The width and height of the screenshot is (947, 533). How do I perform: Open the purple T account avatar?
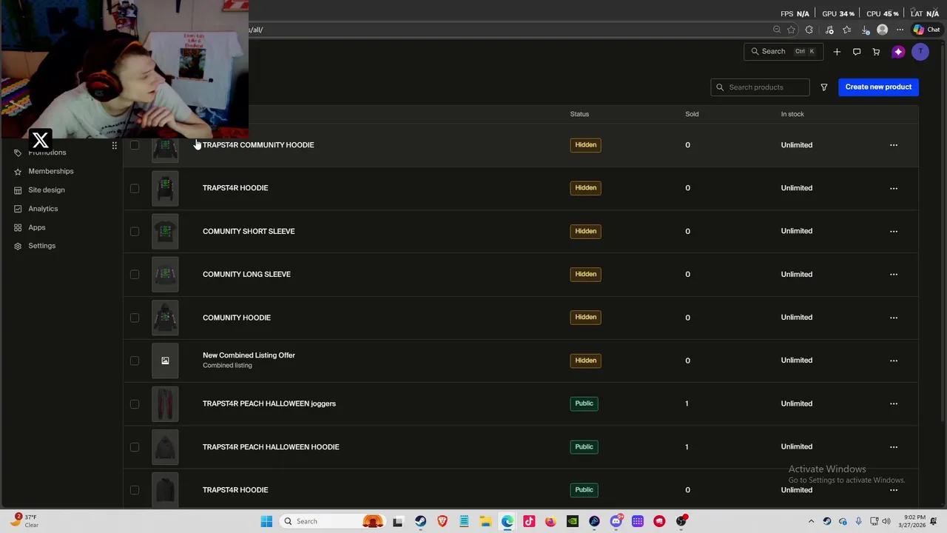coord(920,52)
